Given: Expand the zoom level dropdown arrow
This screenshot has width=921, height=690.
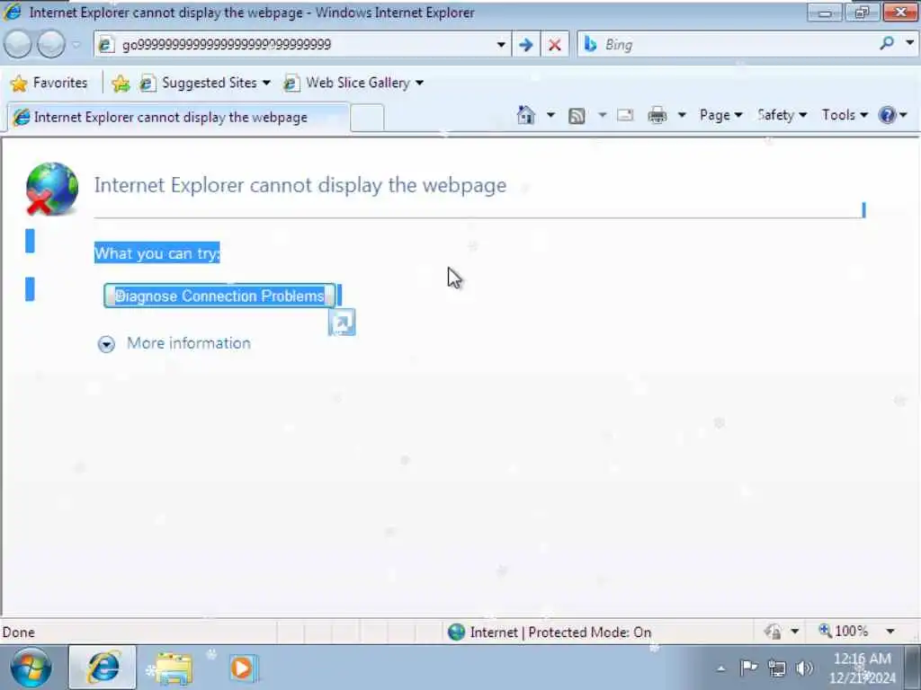Looking at the screenshot, I should [x=890, y=632].
